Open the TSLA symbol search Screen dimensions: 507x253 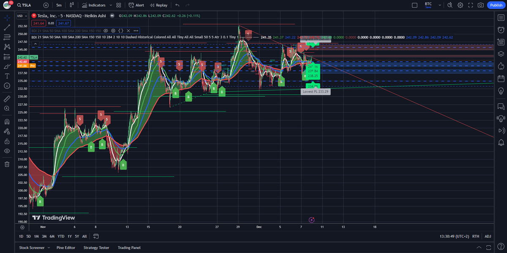tap(24, 5)
